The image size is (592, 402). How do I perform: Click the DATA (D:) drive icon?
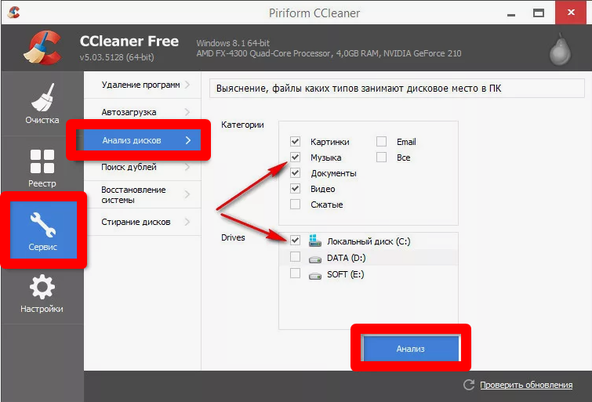(x=314, y=259)
